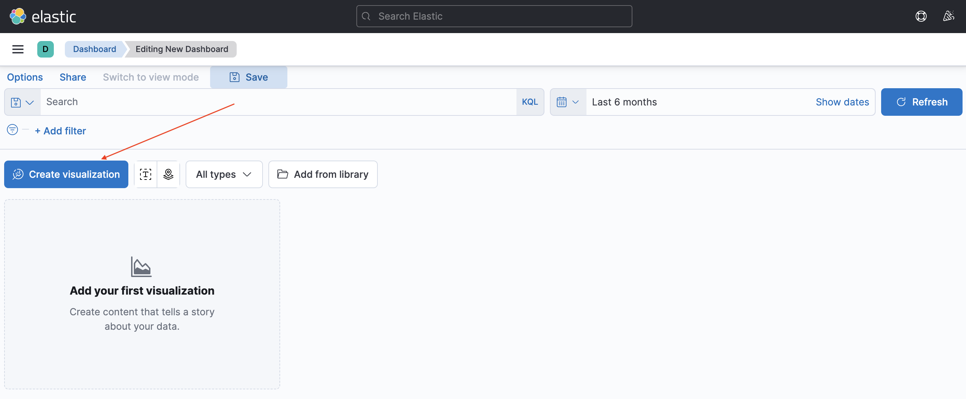966x399 pixels.
Task: Add a Maps panel via pin icon
Action: pyautogui.click(x=168, y=174)
